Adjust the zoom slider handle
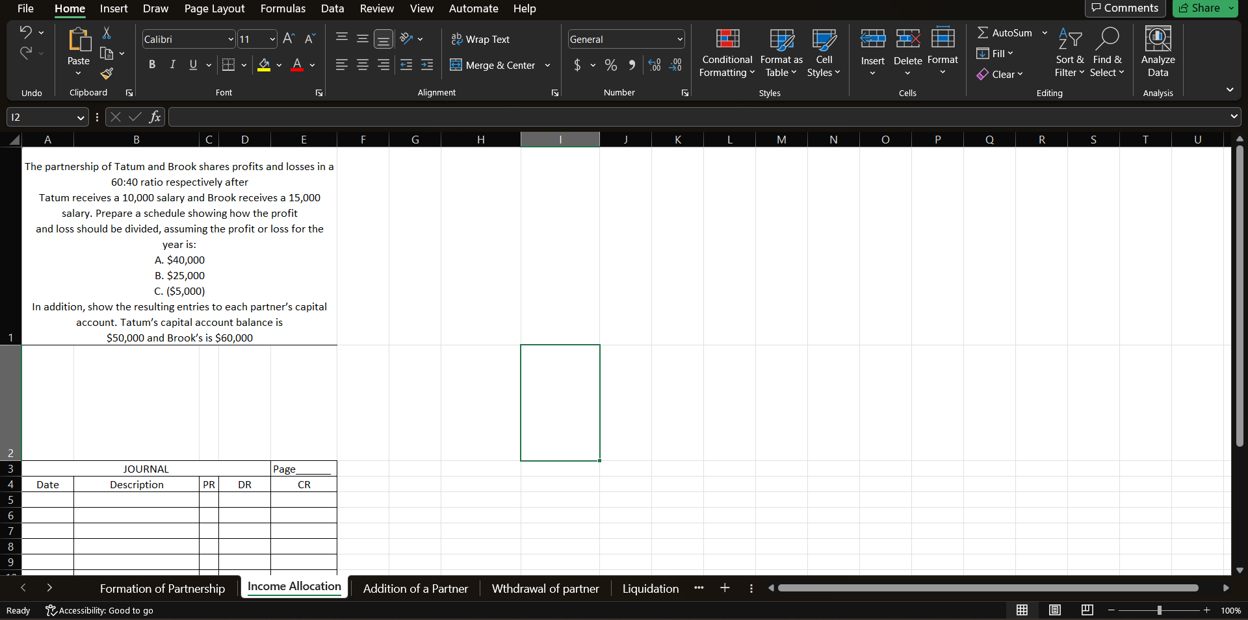 click(1159, 610)
